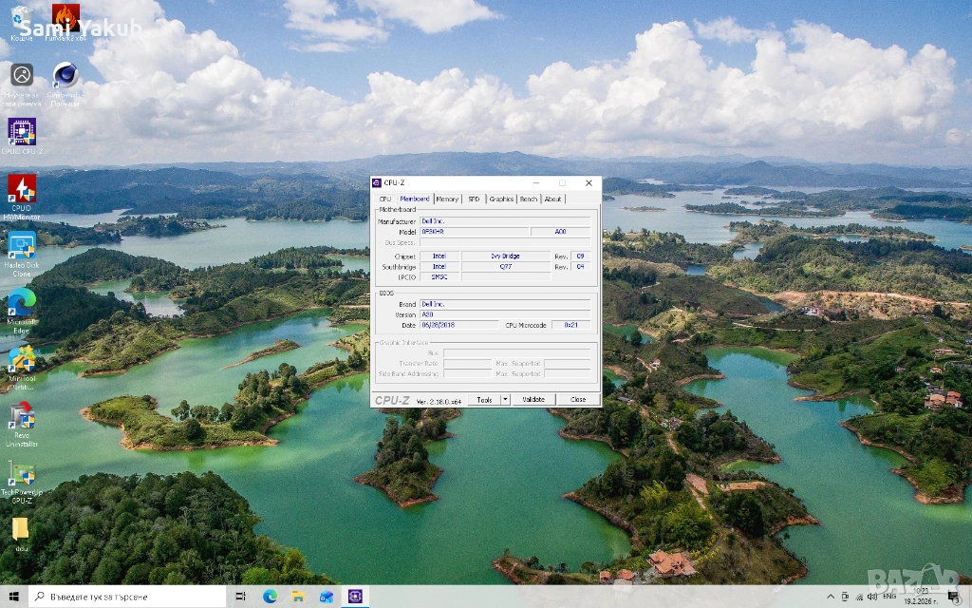
Task: Open Hasleo Disk Clone shortcut
Action: [x=21, y=246]
